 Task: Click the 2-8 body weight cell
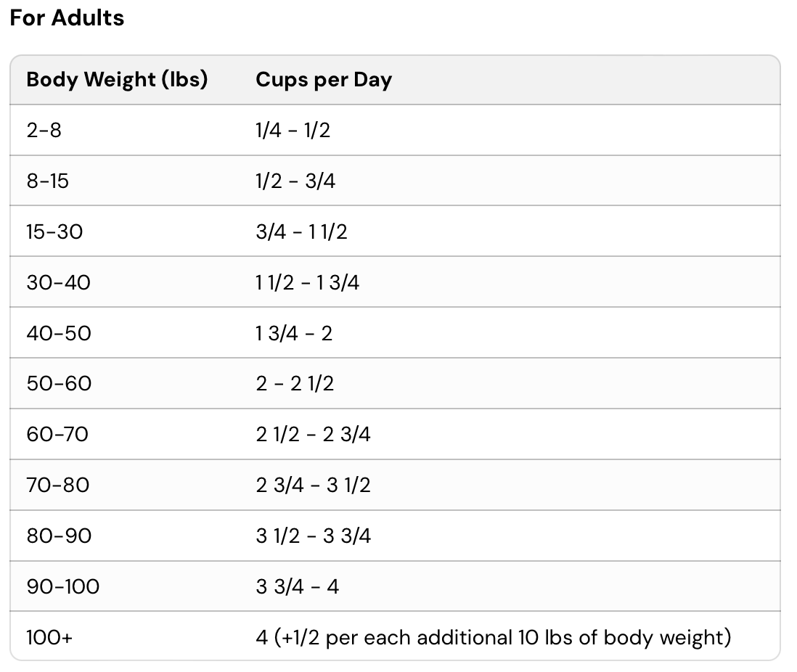pyautogui.click(x=44, y=131)
